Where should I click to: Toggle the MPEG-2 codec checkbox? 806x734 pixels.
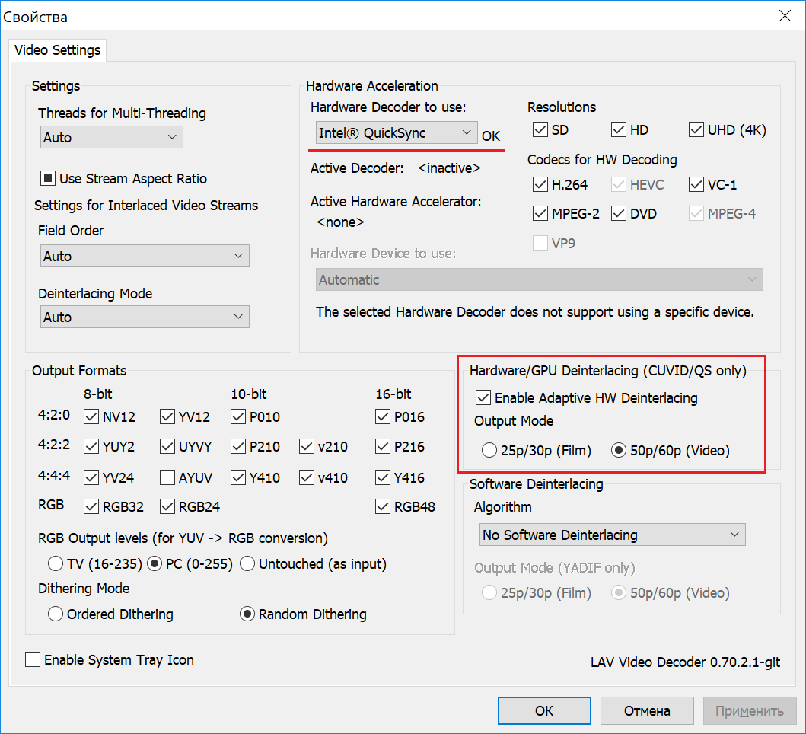[540, 214]
